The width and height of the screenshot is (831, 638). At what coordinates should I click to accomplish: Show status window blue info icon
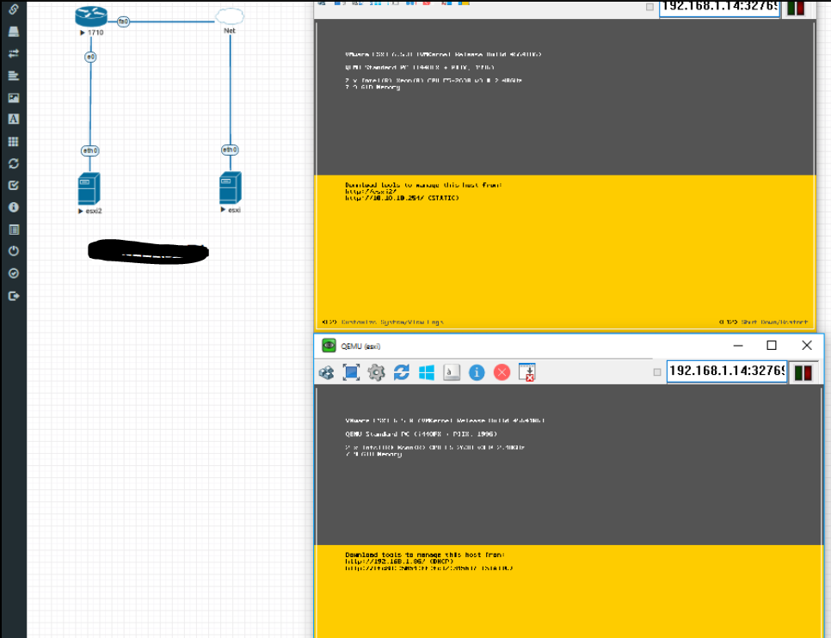(x=477, y=372)
